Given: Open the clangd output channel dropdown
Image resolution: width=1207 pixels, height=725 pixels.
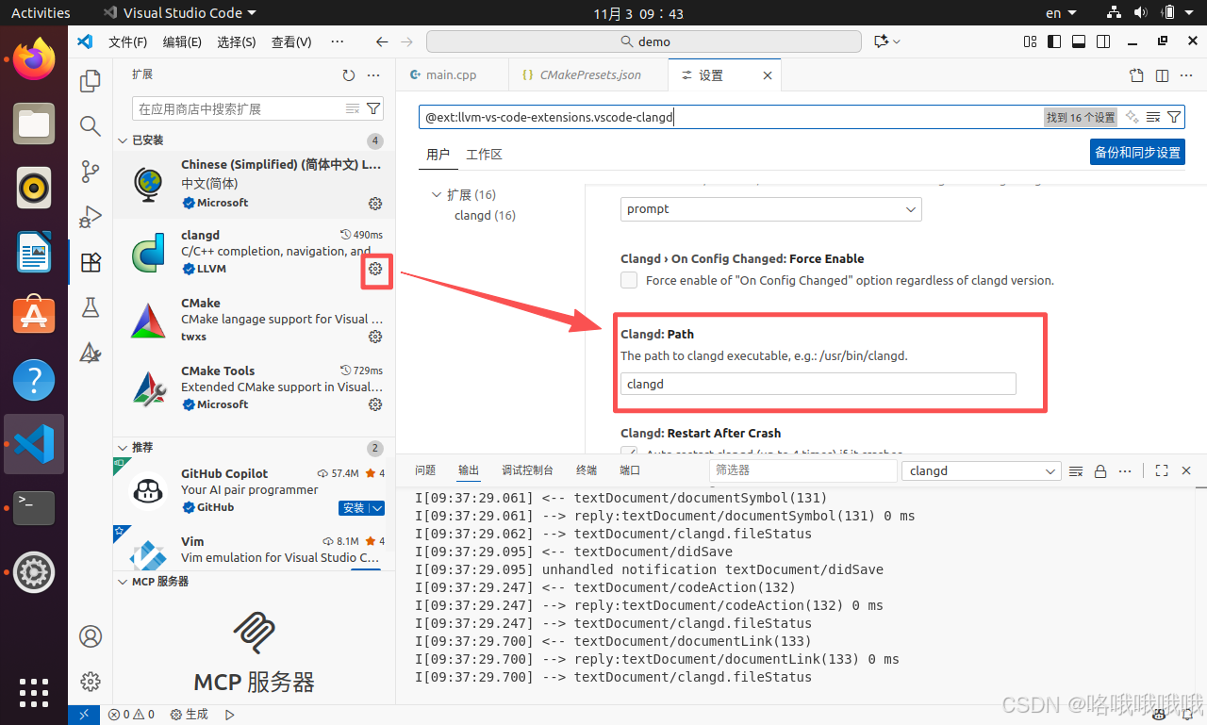Looking at the screenshot, I should point(982,470).
